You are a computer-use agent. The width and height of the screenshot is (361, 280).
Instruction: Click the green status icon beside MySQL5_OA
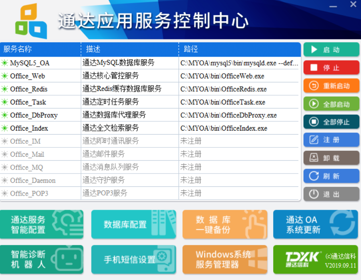click(x=4, y=63)
